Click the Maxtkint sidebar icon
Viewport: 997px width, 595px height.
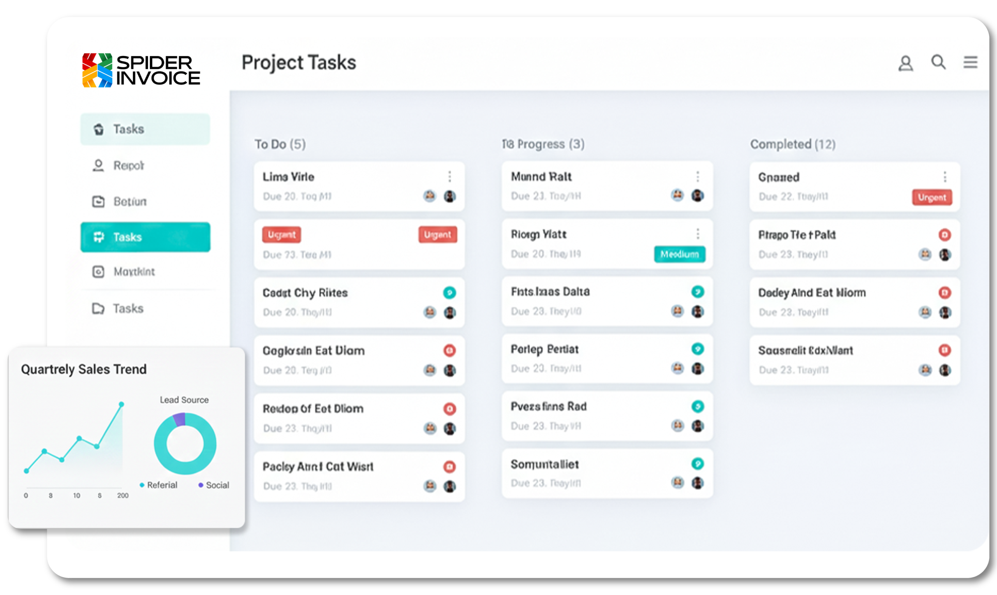pos(98,272)
